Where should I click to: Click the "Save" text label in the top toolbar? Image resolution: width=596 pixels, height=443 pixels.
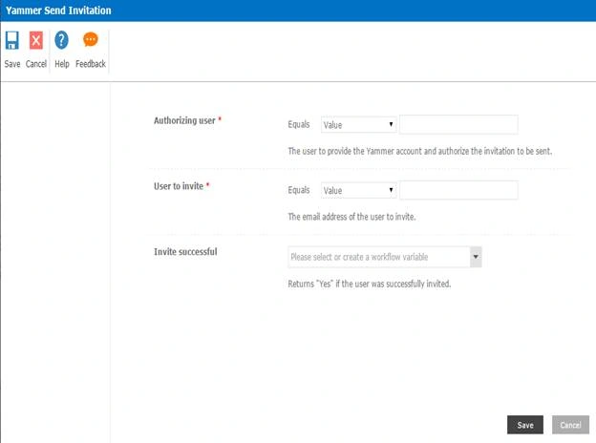[12, 64]
